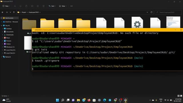
Task: Select the gear-icon settings file
Action: (x=137, y=22)
